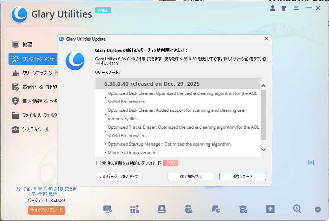This screenshot has height=221, width=329.
Task: Click the version 6.36.0.40 available link
Action: (x=46, y=191)
